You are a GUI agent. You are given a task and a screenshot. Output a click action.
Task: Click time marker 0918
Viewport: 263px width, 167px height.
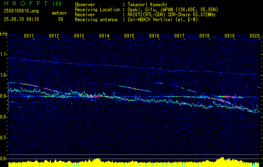point(204,35)
